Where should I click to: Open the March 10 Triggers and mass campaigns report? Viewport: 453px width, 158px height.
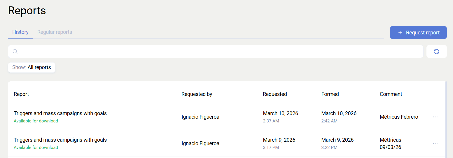tap(60, 113)
